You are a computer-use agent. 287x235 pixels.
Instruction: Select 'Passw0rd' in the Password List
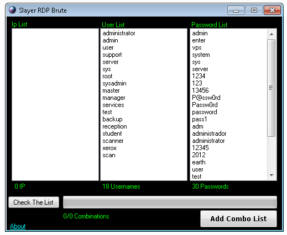coord(205,105)
